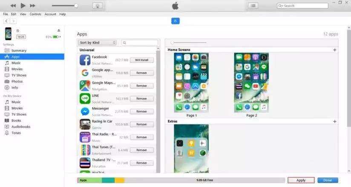Click the Done button
Image resolution: width=351 pixels, height=187 pixels.
pyautogui.click(x=328, y=180)
